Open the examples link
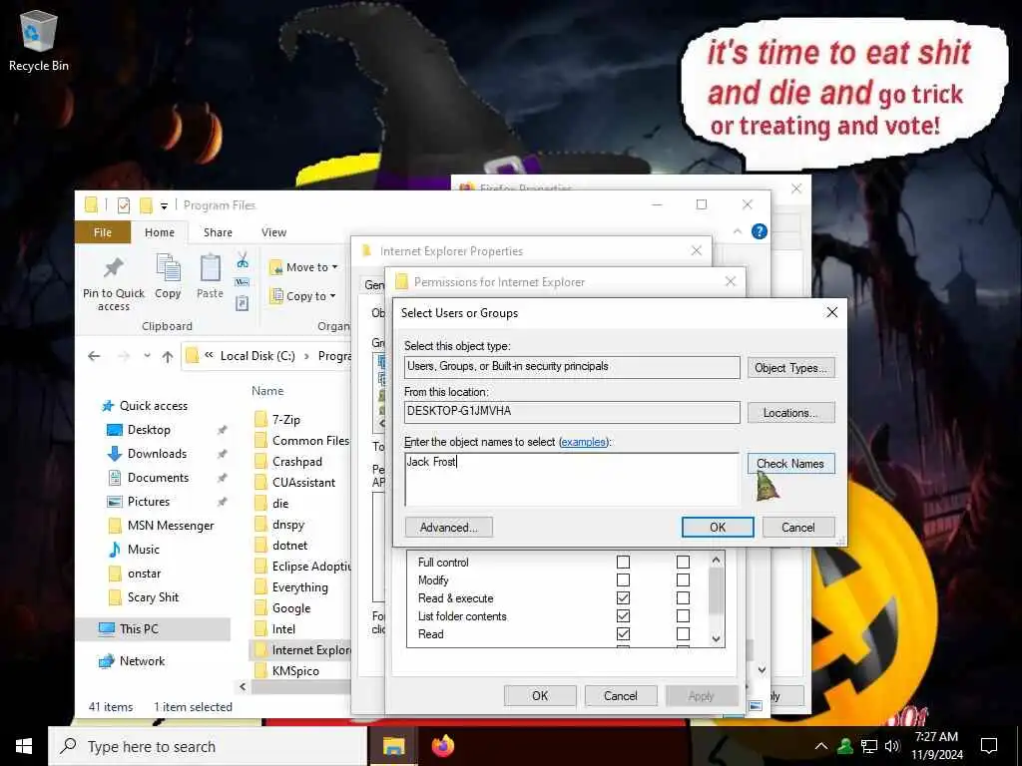 [x=583, y=442]
